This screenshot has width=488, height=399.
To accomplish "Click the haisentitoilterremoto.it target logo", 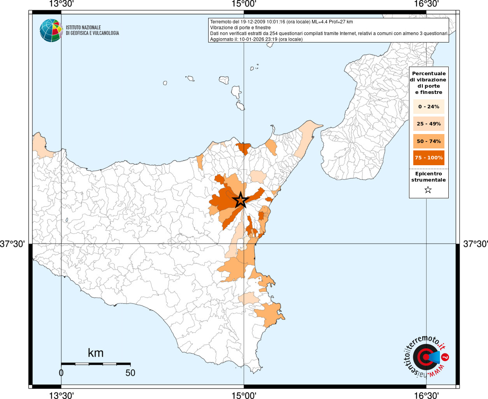I will click(426, 357).
